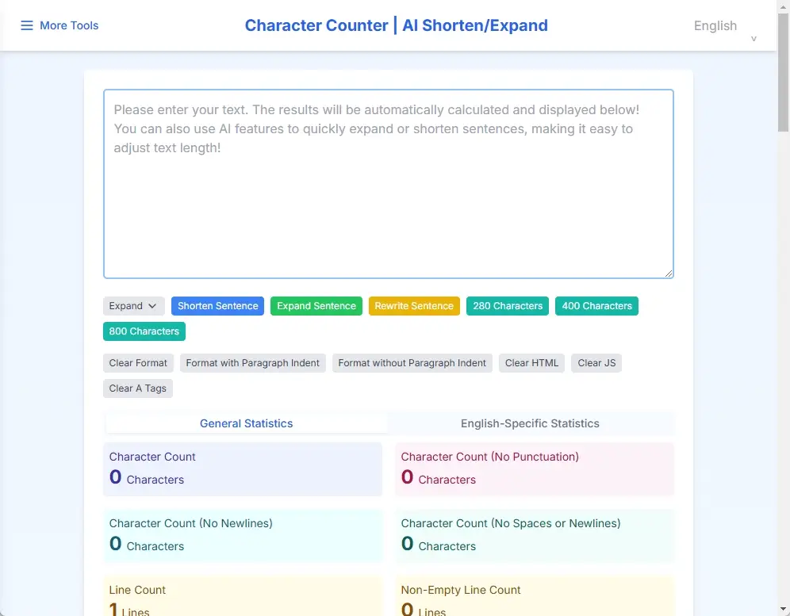Image resolution: width=790 pixels, height=616 pixels.
Task: Click the page's vertical scrollbar
Action: click(x=783, y=317)
